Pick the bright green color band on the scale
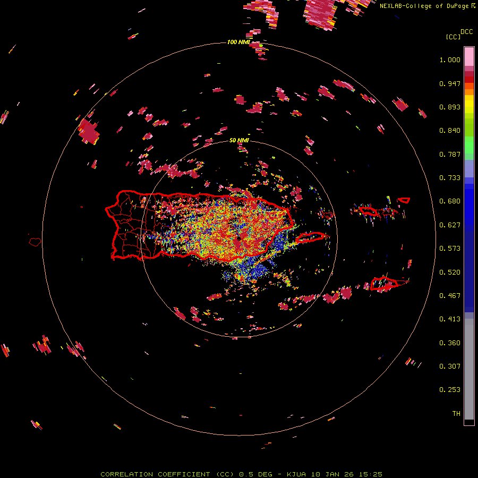The height and width of the screenshot is (478, 478). [x=469, y=145]
